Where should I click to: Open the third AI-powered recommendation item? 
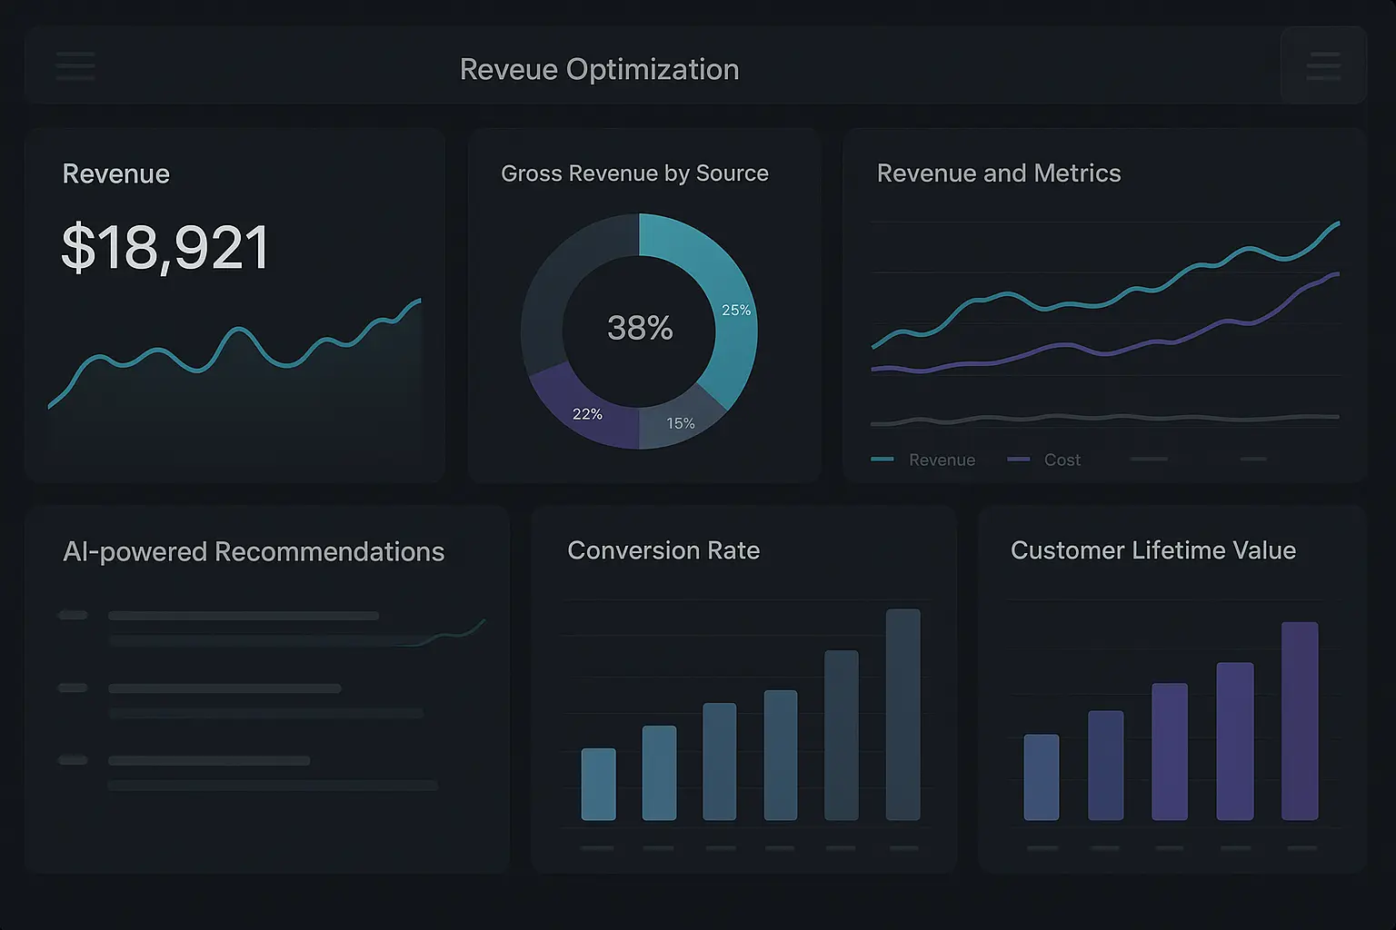pos(209,761)
